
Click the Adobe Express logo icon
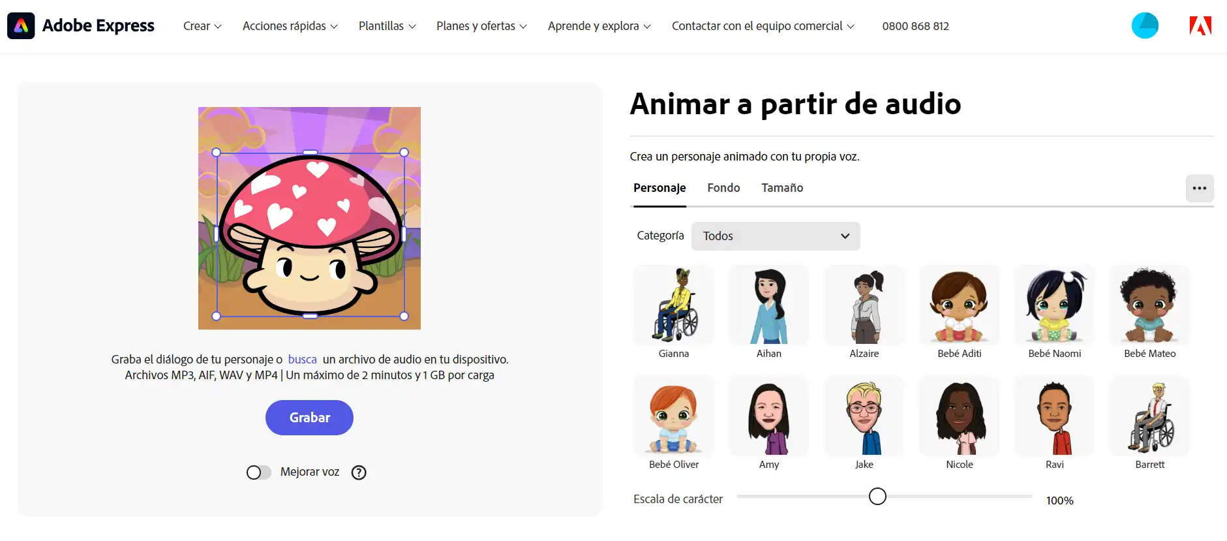point(21,26)
